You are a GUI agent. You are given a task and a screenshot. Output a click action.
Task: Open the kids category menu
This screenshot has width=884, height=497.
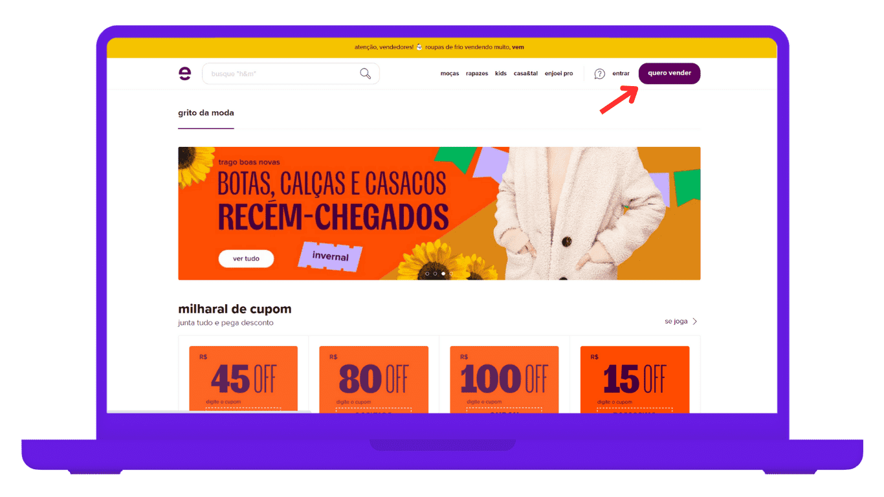(x=501, y=74)
